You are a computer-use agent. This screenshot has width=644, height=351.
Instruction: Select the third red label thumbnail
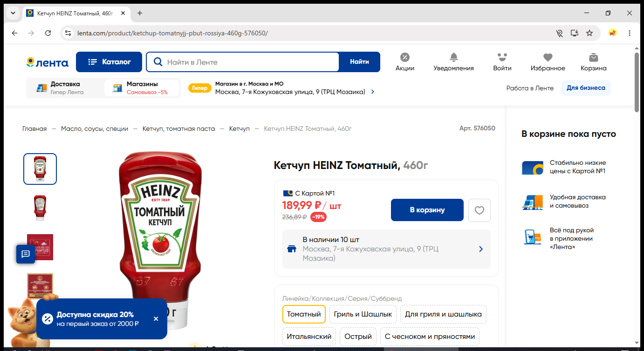click(40, 247)
